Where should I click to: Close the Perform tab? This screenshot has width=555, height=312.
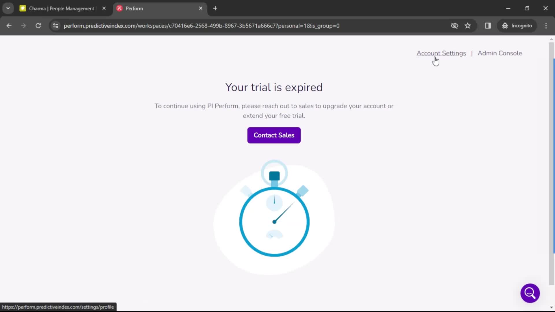pos(201,8)
